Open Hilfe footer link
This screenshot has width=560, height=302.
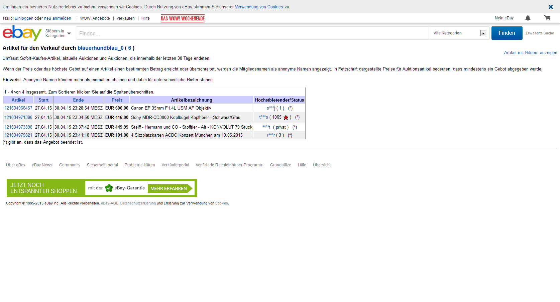pos(302,165)
